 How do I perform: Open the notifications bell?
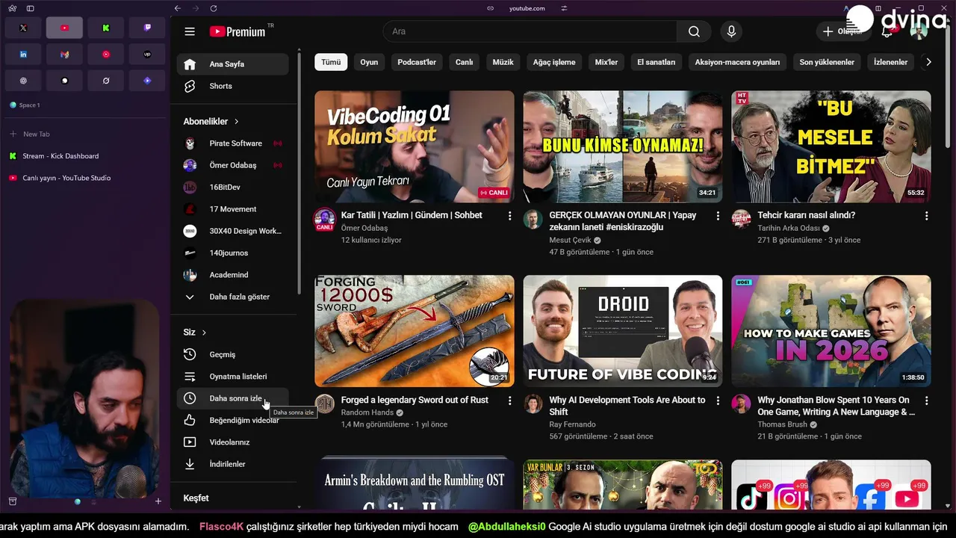pyautogui.click(x=887, y=31)
